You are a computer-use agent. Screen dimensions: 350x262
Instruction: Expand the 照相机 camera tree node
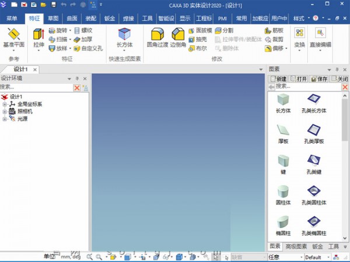[x=5, y=111]
